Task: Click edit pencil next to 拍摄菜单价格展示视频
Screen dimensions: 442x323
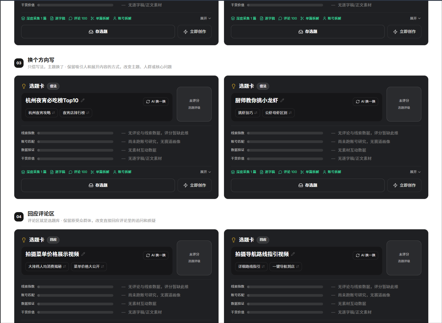Action: click(83, 254)
